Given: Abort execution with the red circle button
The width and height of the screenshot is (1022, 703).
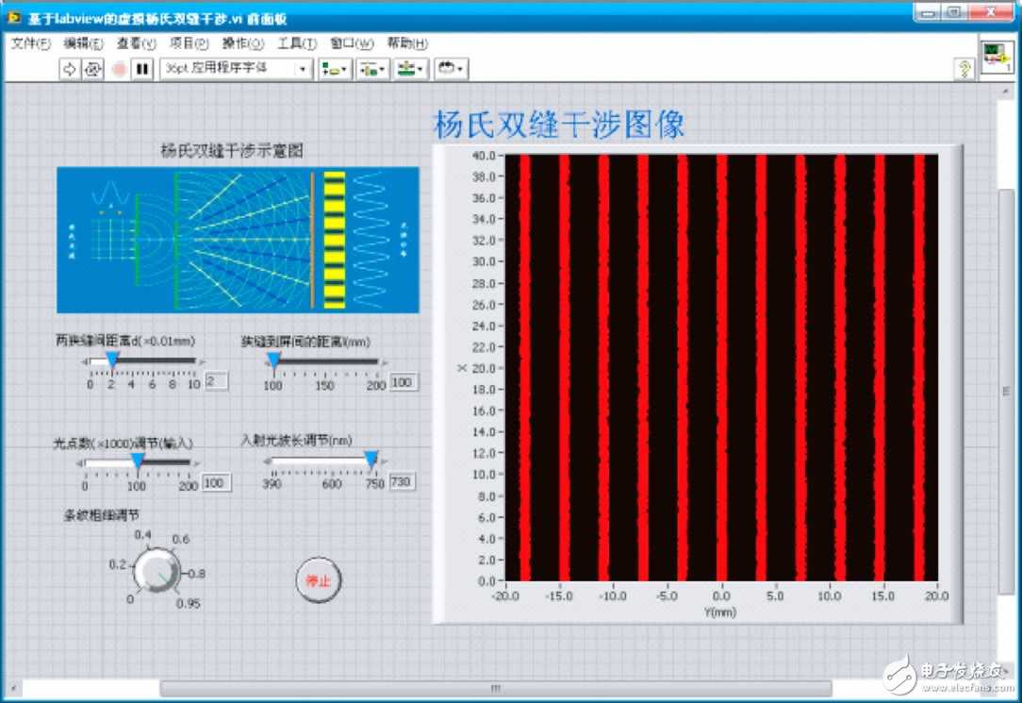Looking at the screenshot, I should pos(119,69).
